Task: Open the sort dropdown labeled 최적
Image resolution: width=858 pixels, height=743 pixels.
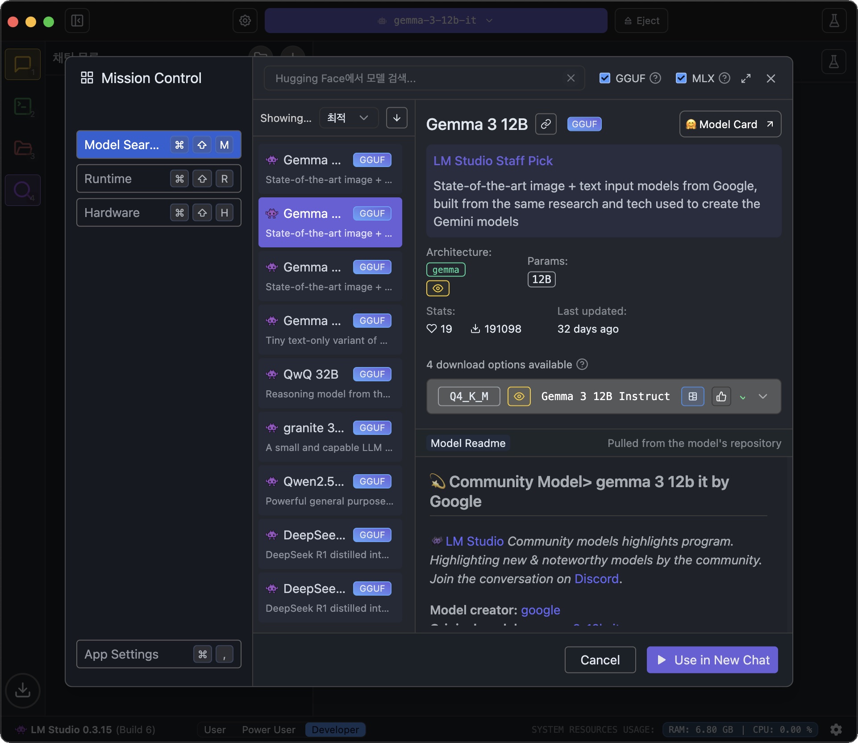Action: tap(349, 118)
